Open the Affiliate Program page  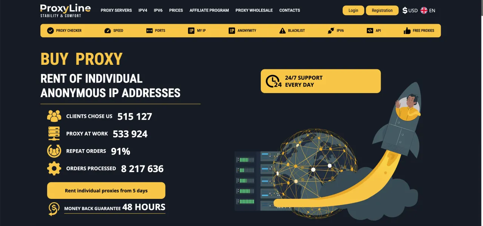[x=209, y=11]
